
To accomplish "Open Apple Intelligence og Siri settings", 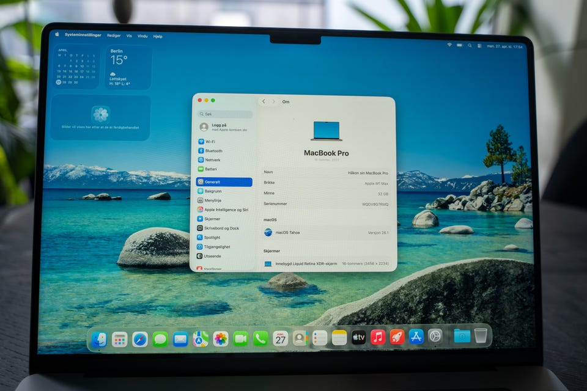I will pos(224,210).
